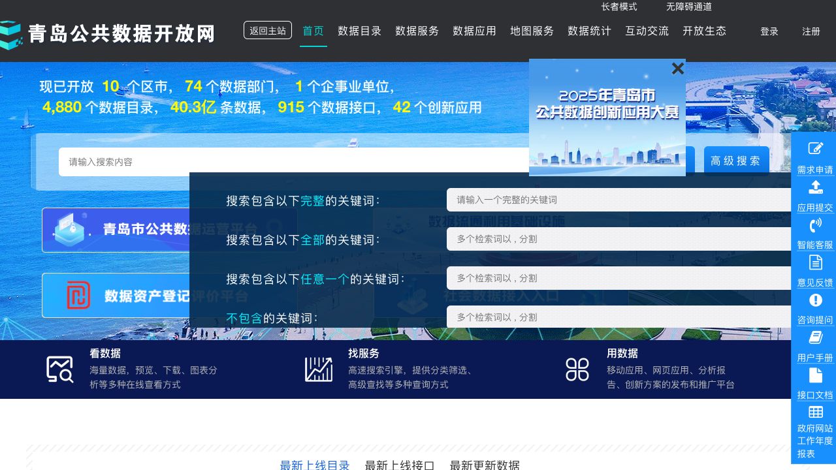Image resolution: width=836 pixels, height=470 pixels.
Task: Click the 智能客服 phone icon
Action: [x=815, y=225]
